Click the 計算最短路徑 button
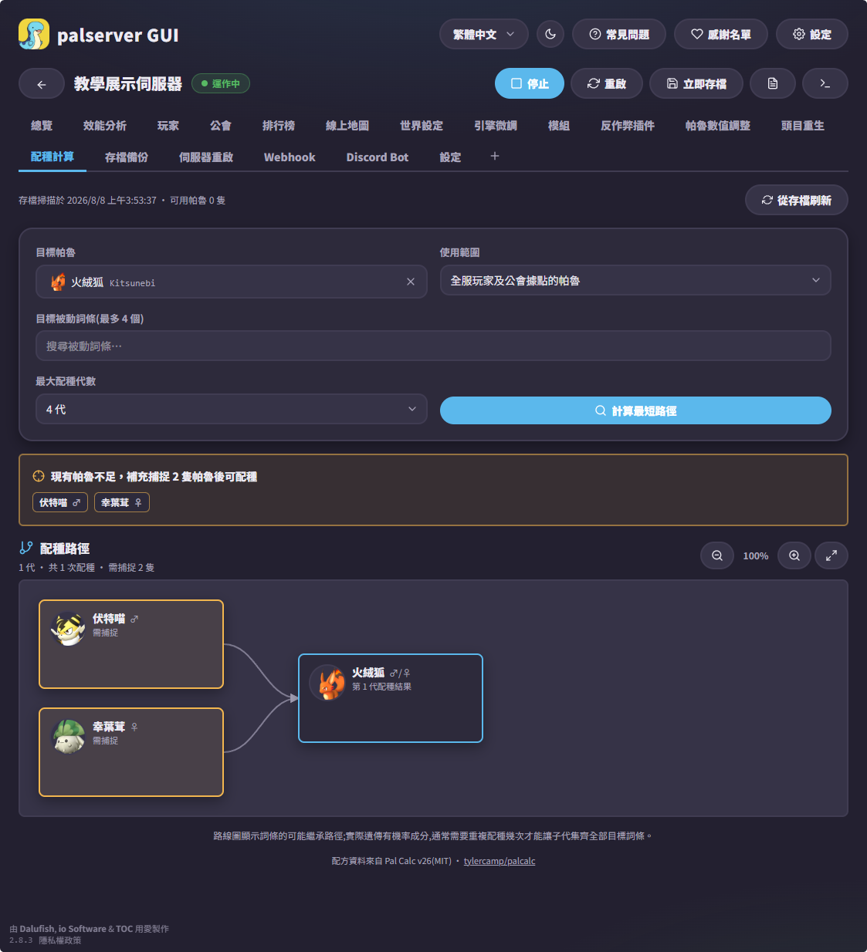The width and height of the screenshot is (867, 952). point(635,410)
